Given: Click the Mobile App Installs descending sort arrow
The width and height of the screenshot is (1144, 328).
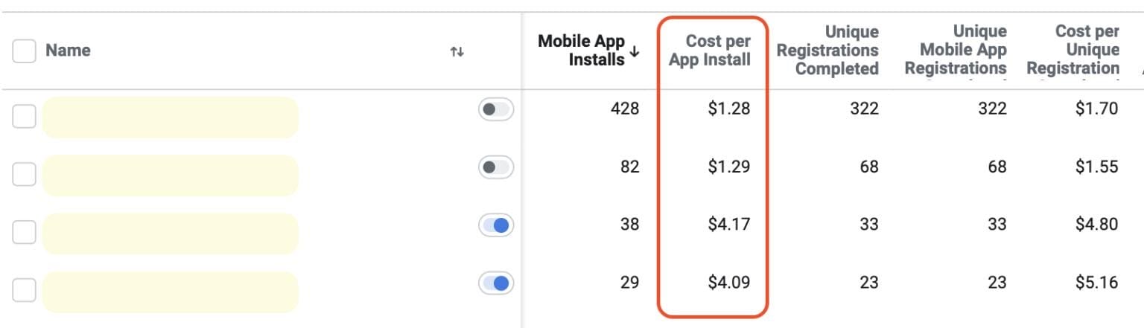Looking at the screenshot, I should 635,51.
